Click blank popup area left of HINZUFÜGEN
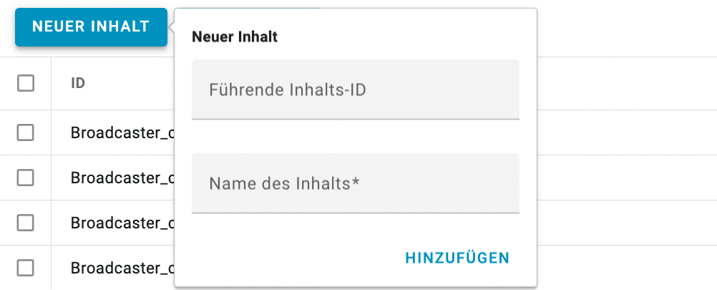 (286, 258)
